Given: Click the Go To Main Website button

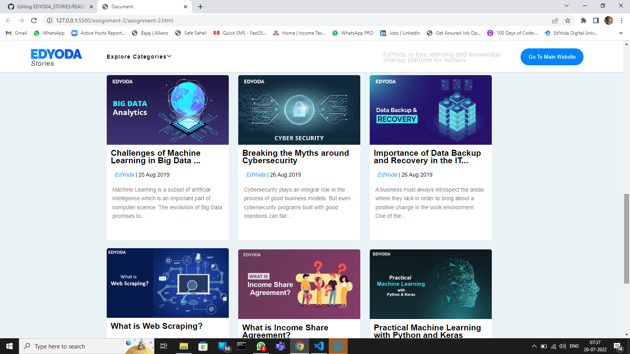Looking at the screenshot, I should (x=552, y=57).
